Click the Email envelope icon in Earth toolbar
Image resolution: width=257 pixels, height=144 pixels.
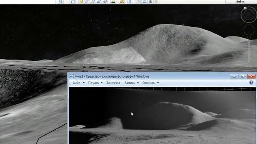pos(139,2)
